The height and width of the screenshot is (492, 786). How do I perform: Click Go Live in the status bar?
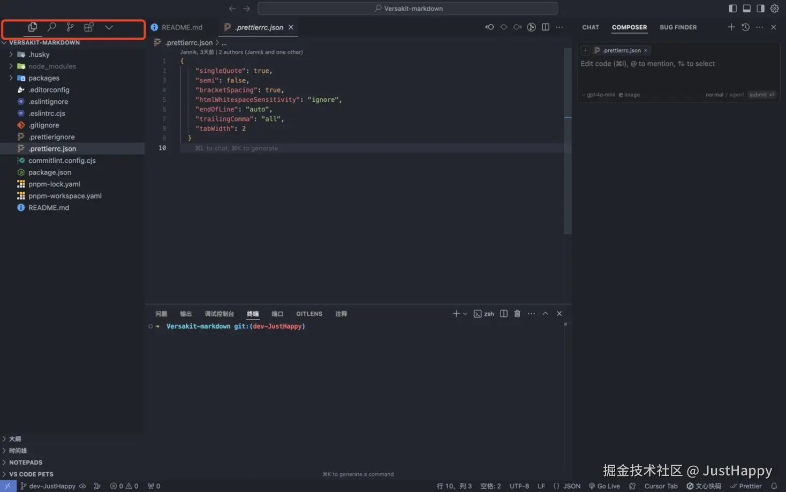(x=604, y=486)
